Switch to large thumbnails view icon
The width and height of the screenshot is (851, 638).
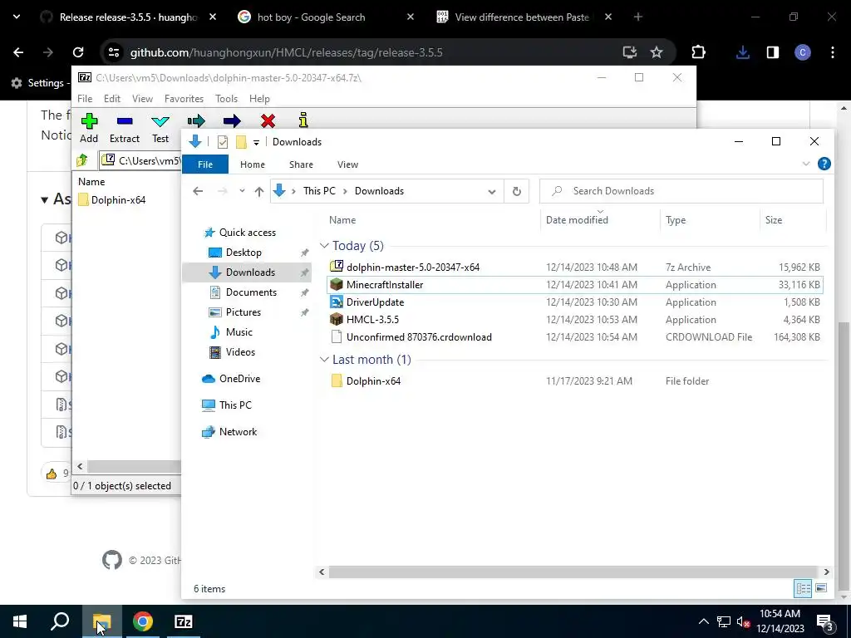point(821,588)
